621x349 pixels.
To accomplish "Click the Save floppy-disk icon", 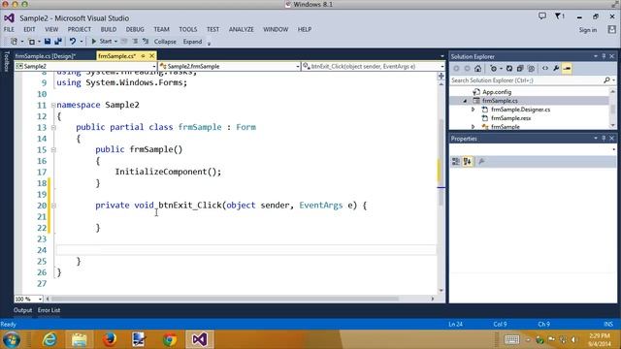I will 48,41.
